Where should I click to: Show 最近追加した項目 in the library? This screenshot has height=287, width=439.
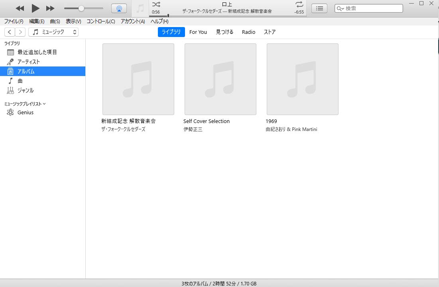click(37, 52)
